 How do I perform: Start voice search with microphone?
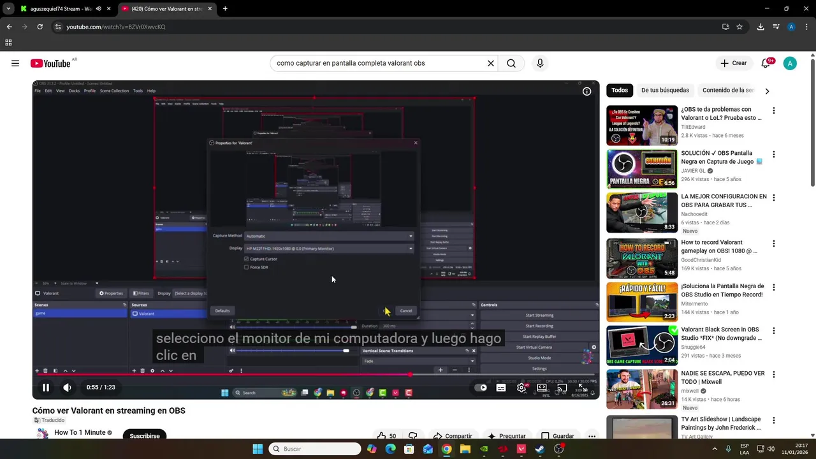point(540,63)
